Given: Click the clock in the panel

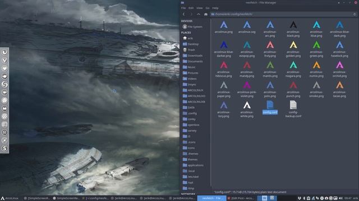Looking at the screenshot, I should (348, 198).
